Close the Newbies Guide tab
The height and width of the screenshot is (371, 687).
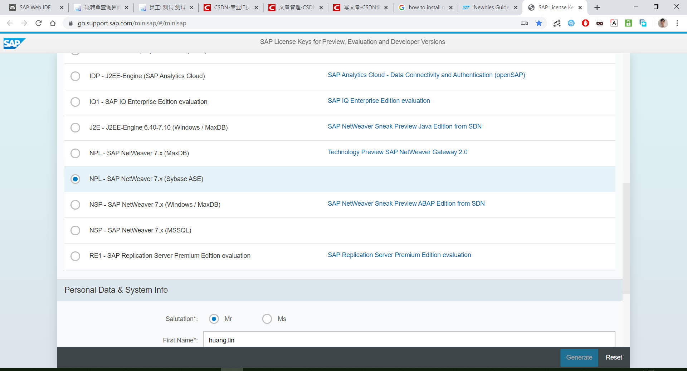(x=515, y=7)
